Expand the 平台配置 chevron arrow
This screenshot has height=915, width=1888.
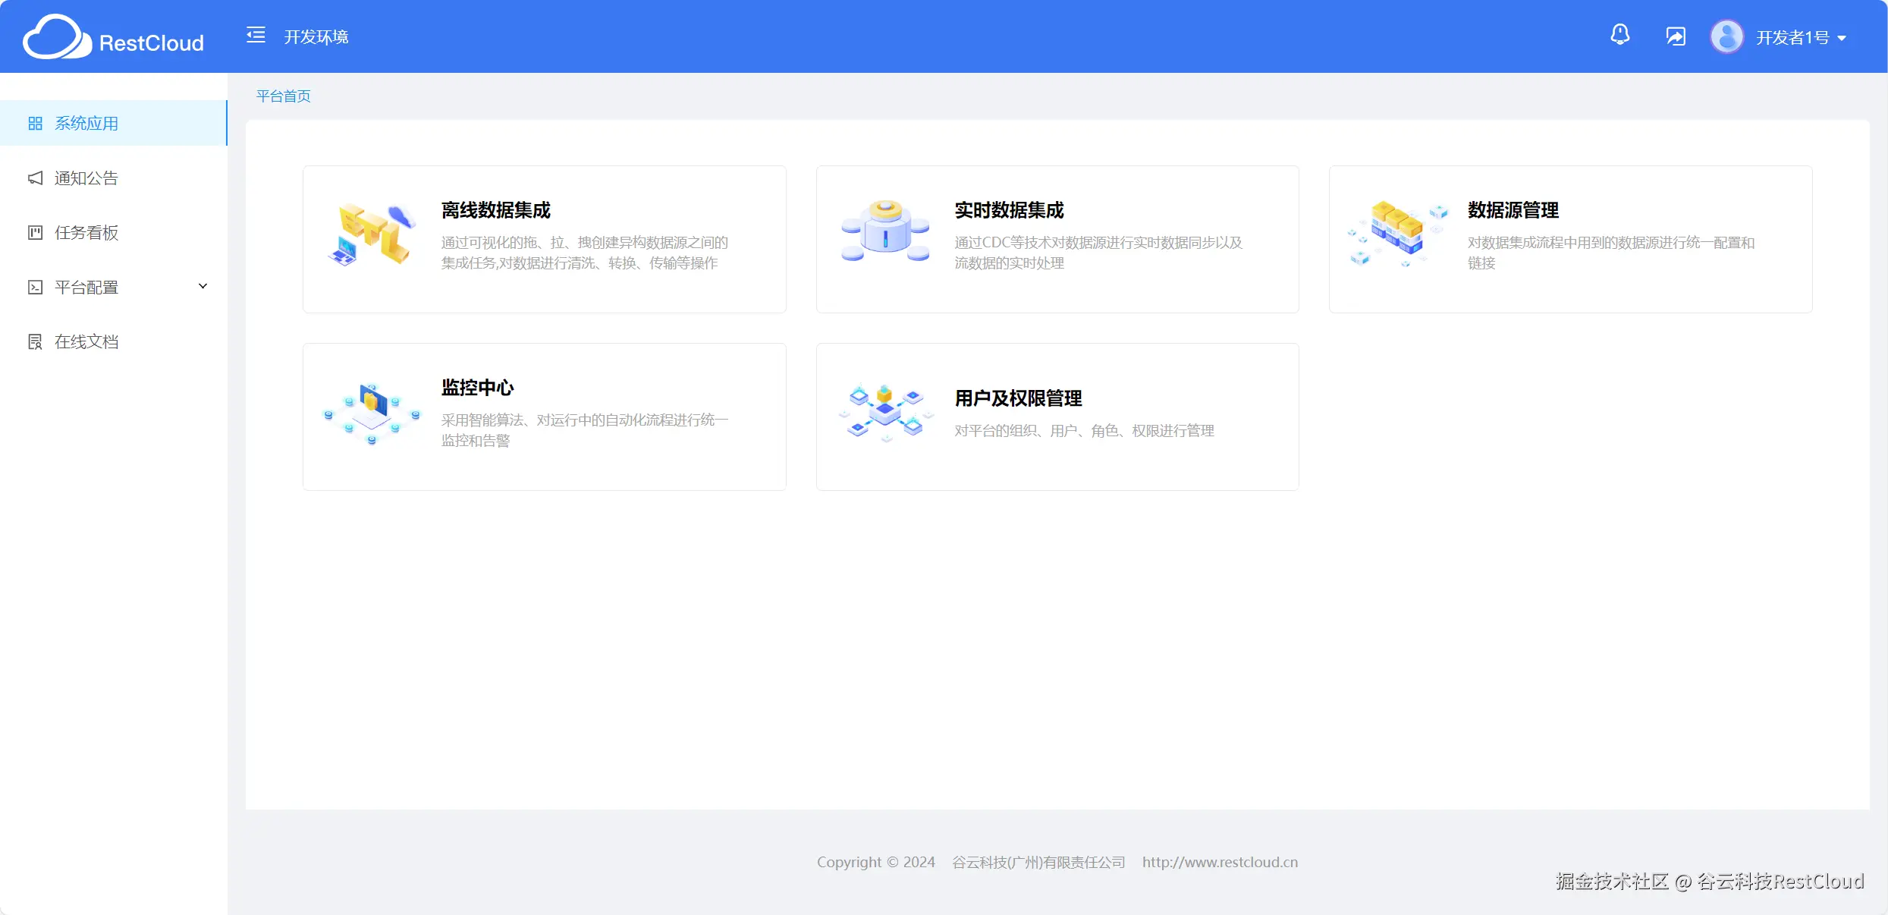pos(203,286)
